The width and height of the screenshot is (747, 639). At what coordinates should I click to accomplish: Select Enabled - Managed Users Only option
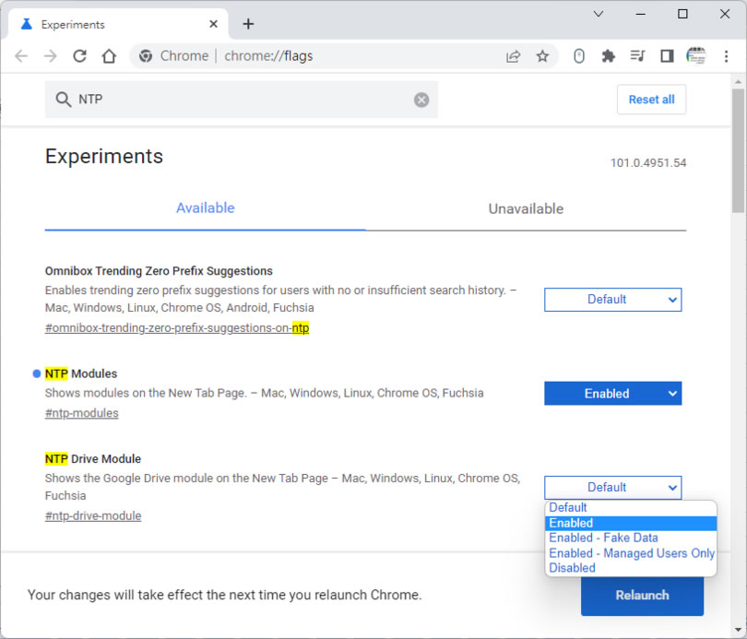coord(630,553)
